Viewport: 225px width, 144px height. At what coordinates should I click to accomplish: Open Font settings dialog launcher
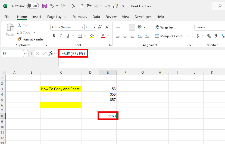click(110, 45)
